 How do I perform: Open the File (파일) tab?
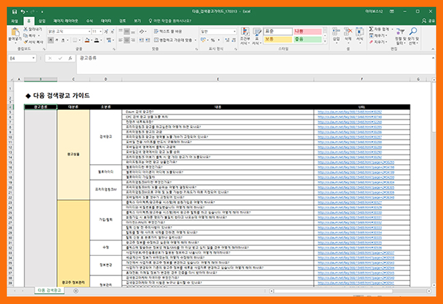coord(15,21)
